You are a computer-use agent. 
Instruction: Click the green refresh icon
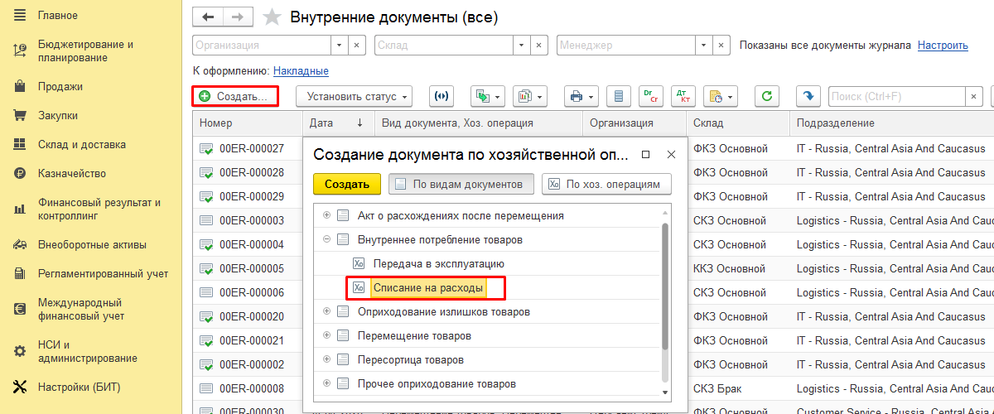tap(767, 97)
